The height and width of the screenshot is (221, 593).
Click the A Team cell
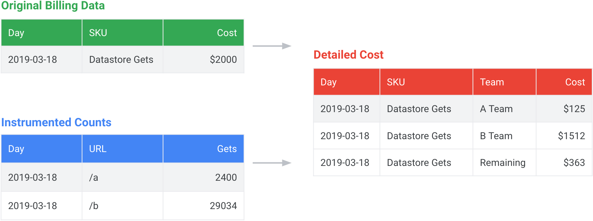[x=496, y=109]
